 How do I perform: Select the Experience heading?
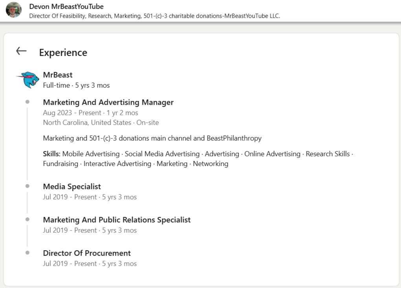63,53
